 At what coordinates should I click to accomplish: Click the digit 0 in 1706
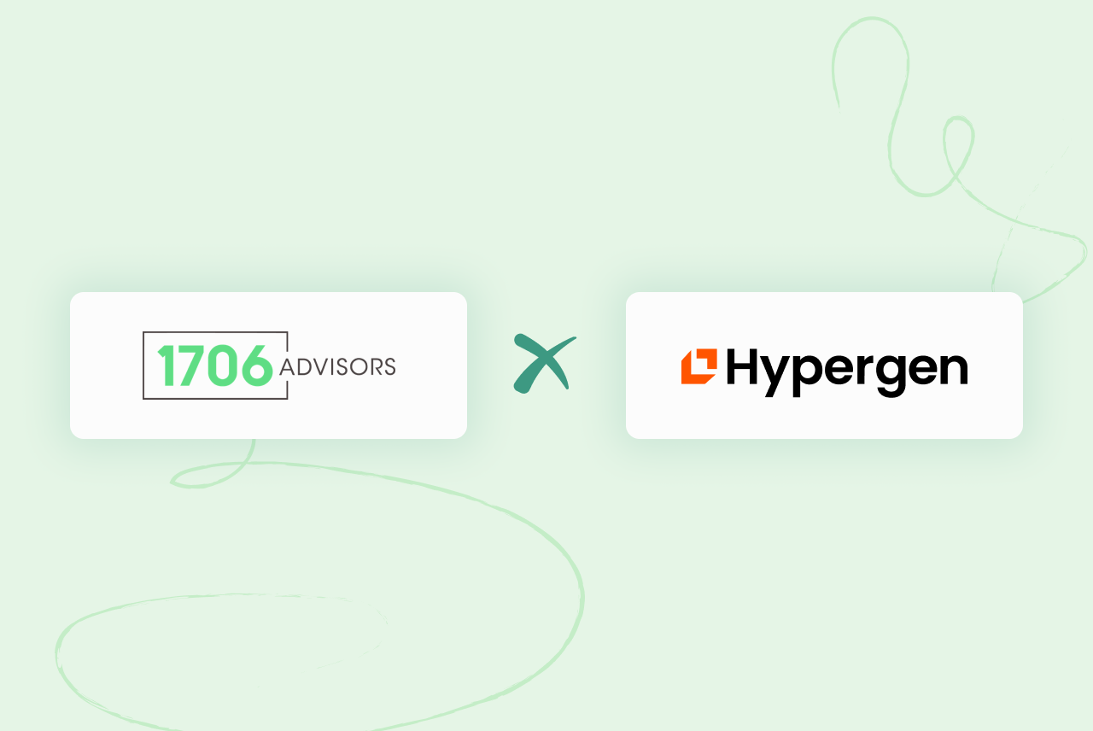225,365
